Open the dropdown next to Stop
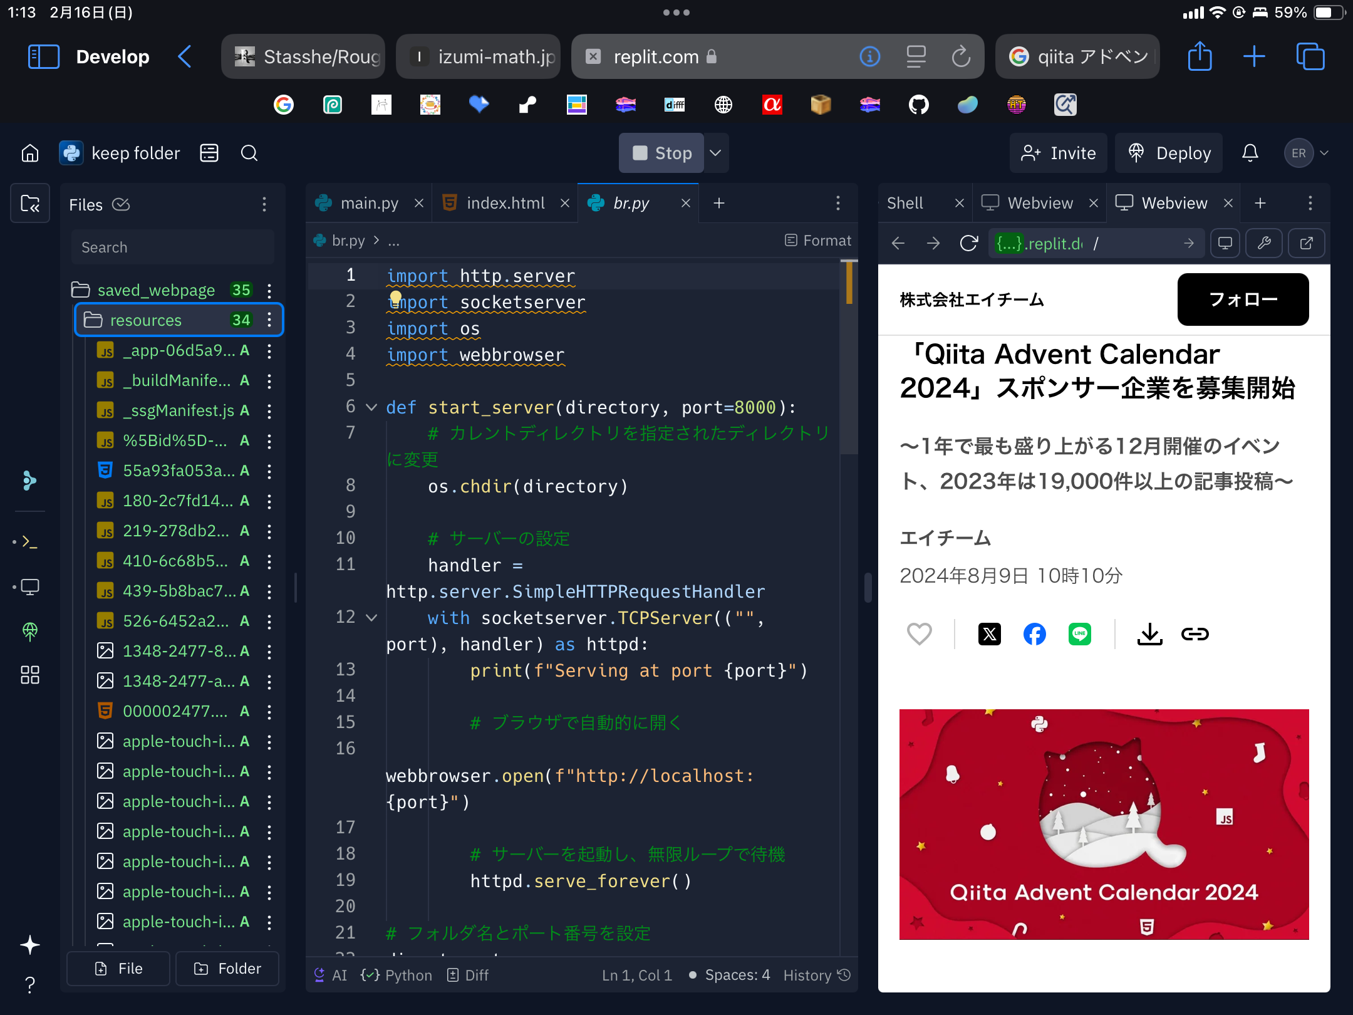 715,153
